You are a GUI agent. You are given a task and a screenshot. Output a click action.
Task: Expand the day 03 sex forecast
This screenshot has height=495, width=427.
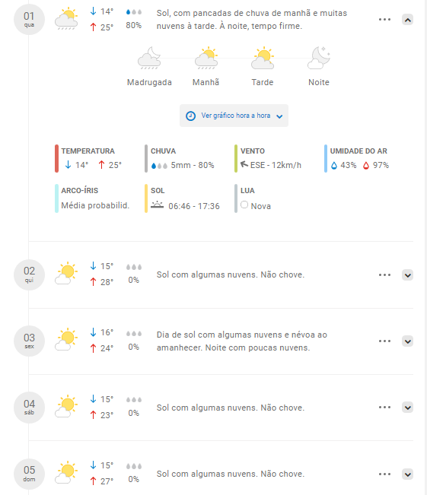408,341
